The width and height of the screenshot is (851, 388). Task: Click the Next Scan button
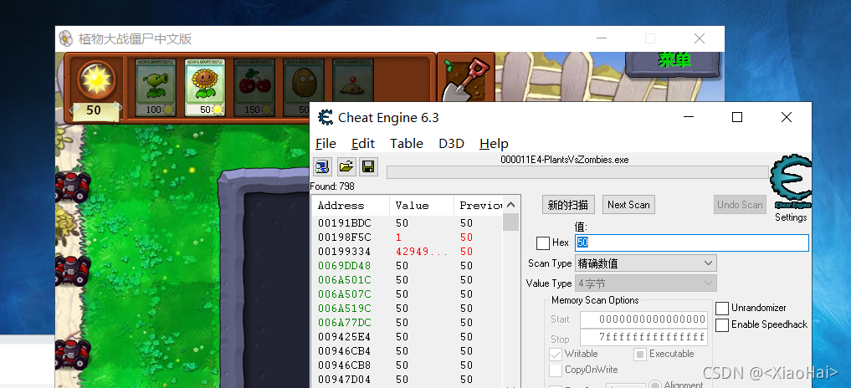pos(628,205)
